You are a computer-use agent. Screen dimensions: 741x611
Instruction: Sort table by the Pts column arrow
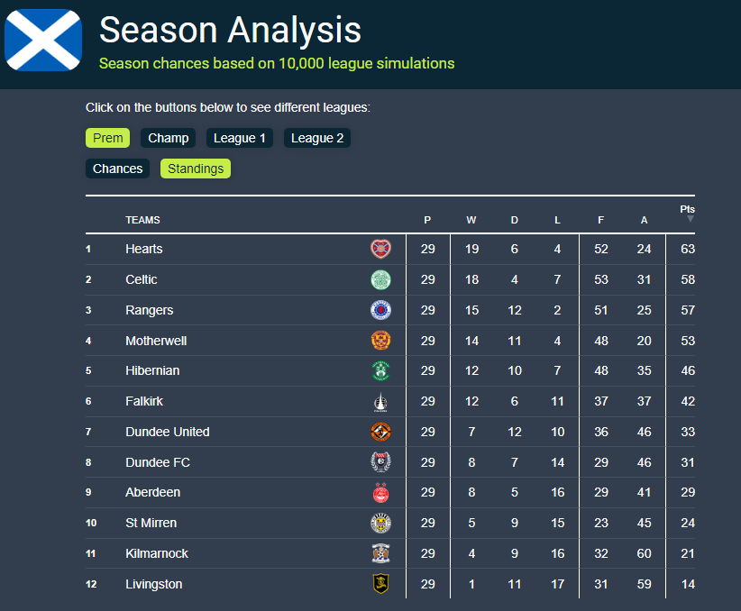click(691, 219)
